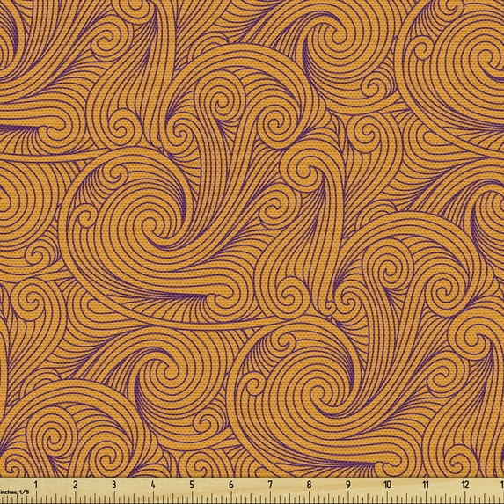
Task: Click the number 1 on the ruler
Action: pos(36,484)
